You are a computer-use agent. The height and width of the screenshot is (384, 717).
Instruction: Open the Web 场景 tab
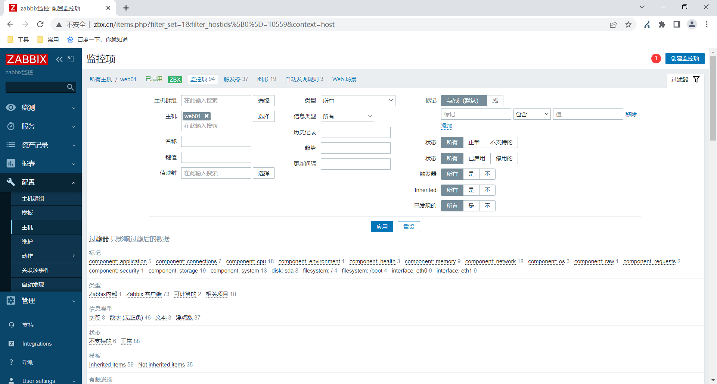click(x=344, y=79)
